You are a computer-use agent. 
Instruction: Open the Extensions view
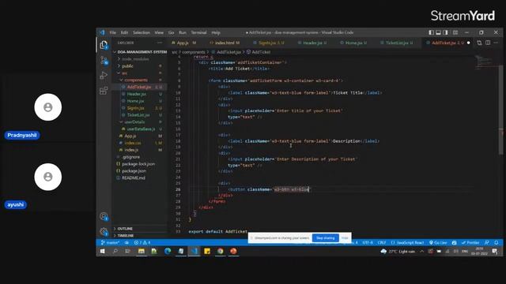(x=104, y=91)
